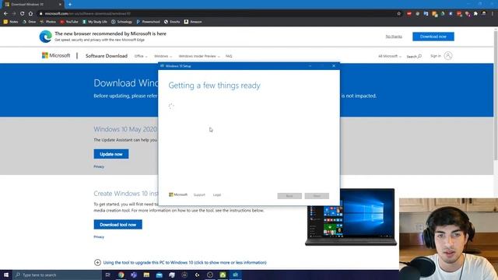Open the Photos bookmark
Viewport: 498px width, 280px height.
point(48,22)
